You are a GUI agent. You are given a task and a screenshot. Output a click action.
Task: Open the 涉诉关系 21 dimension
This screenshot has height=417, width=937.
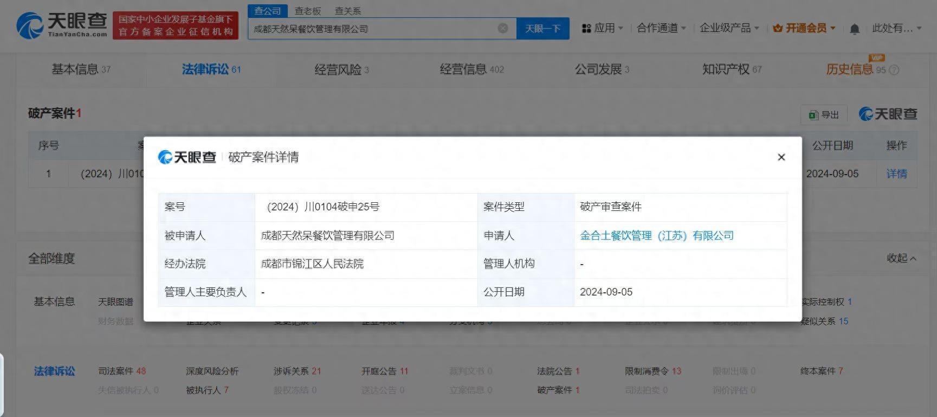[297, 371]
